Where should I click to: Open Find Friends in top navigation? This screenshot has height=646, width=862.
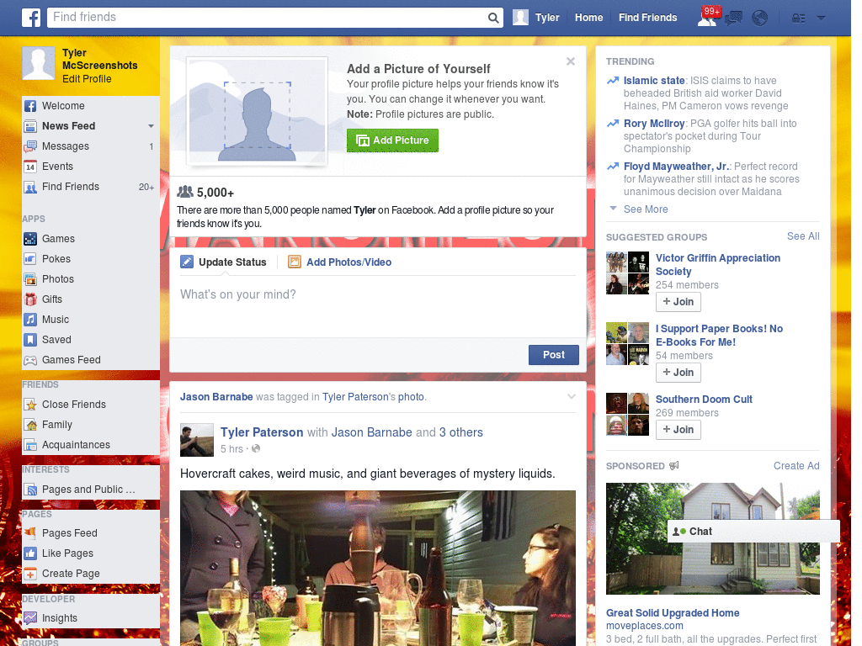click(x=647, y=18)
